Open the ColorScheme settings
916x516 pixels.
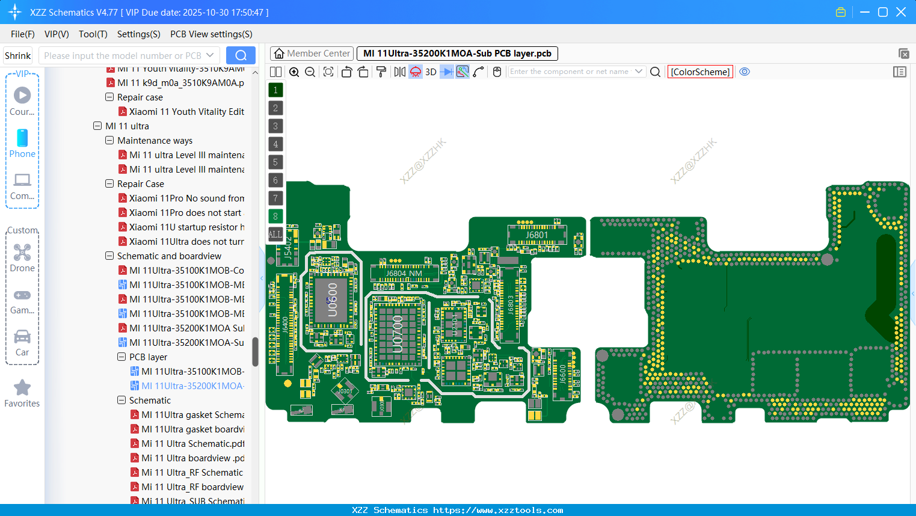pos(700,72)
